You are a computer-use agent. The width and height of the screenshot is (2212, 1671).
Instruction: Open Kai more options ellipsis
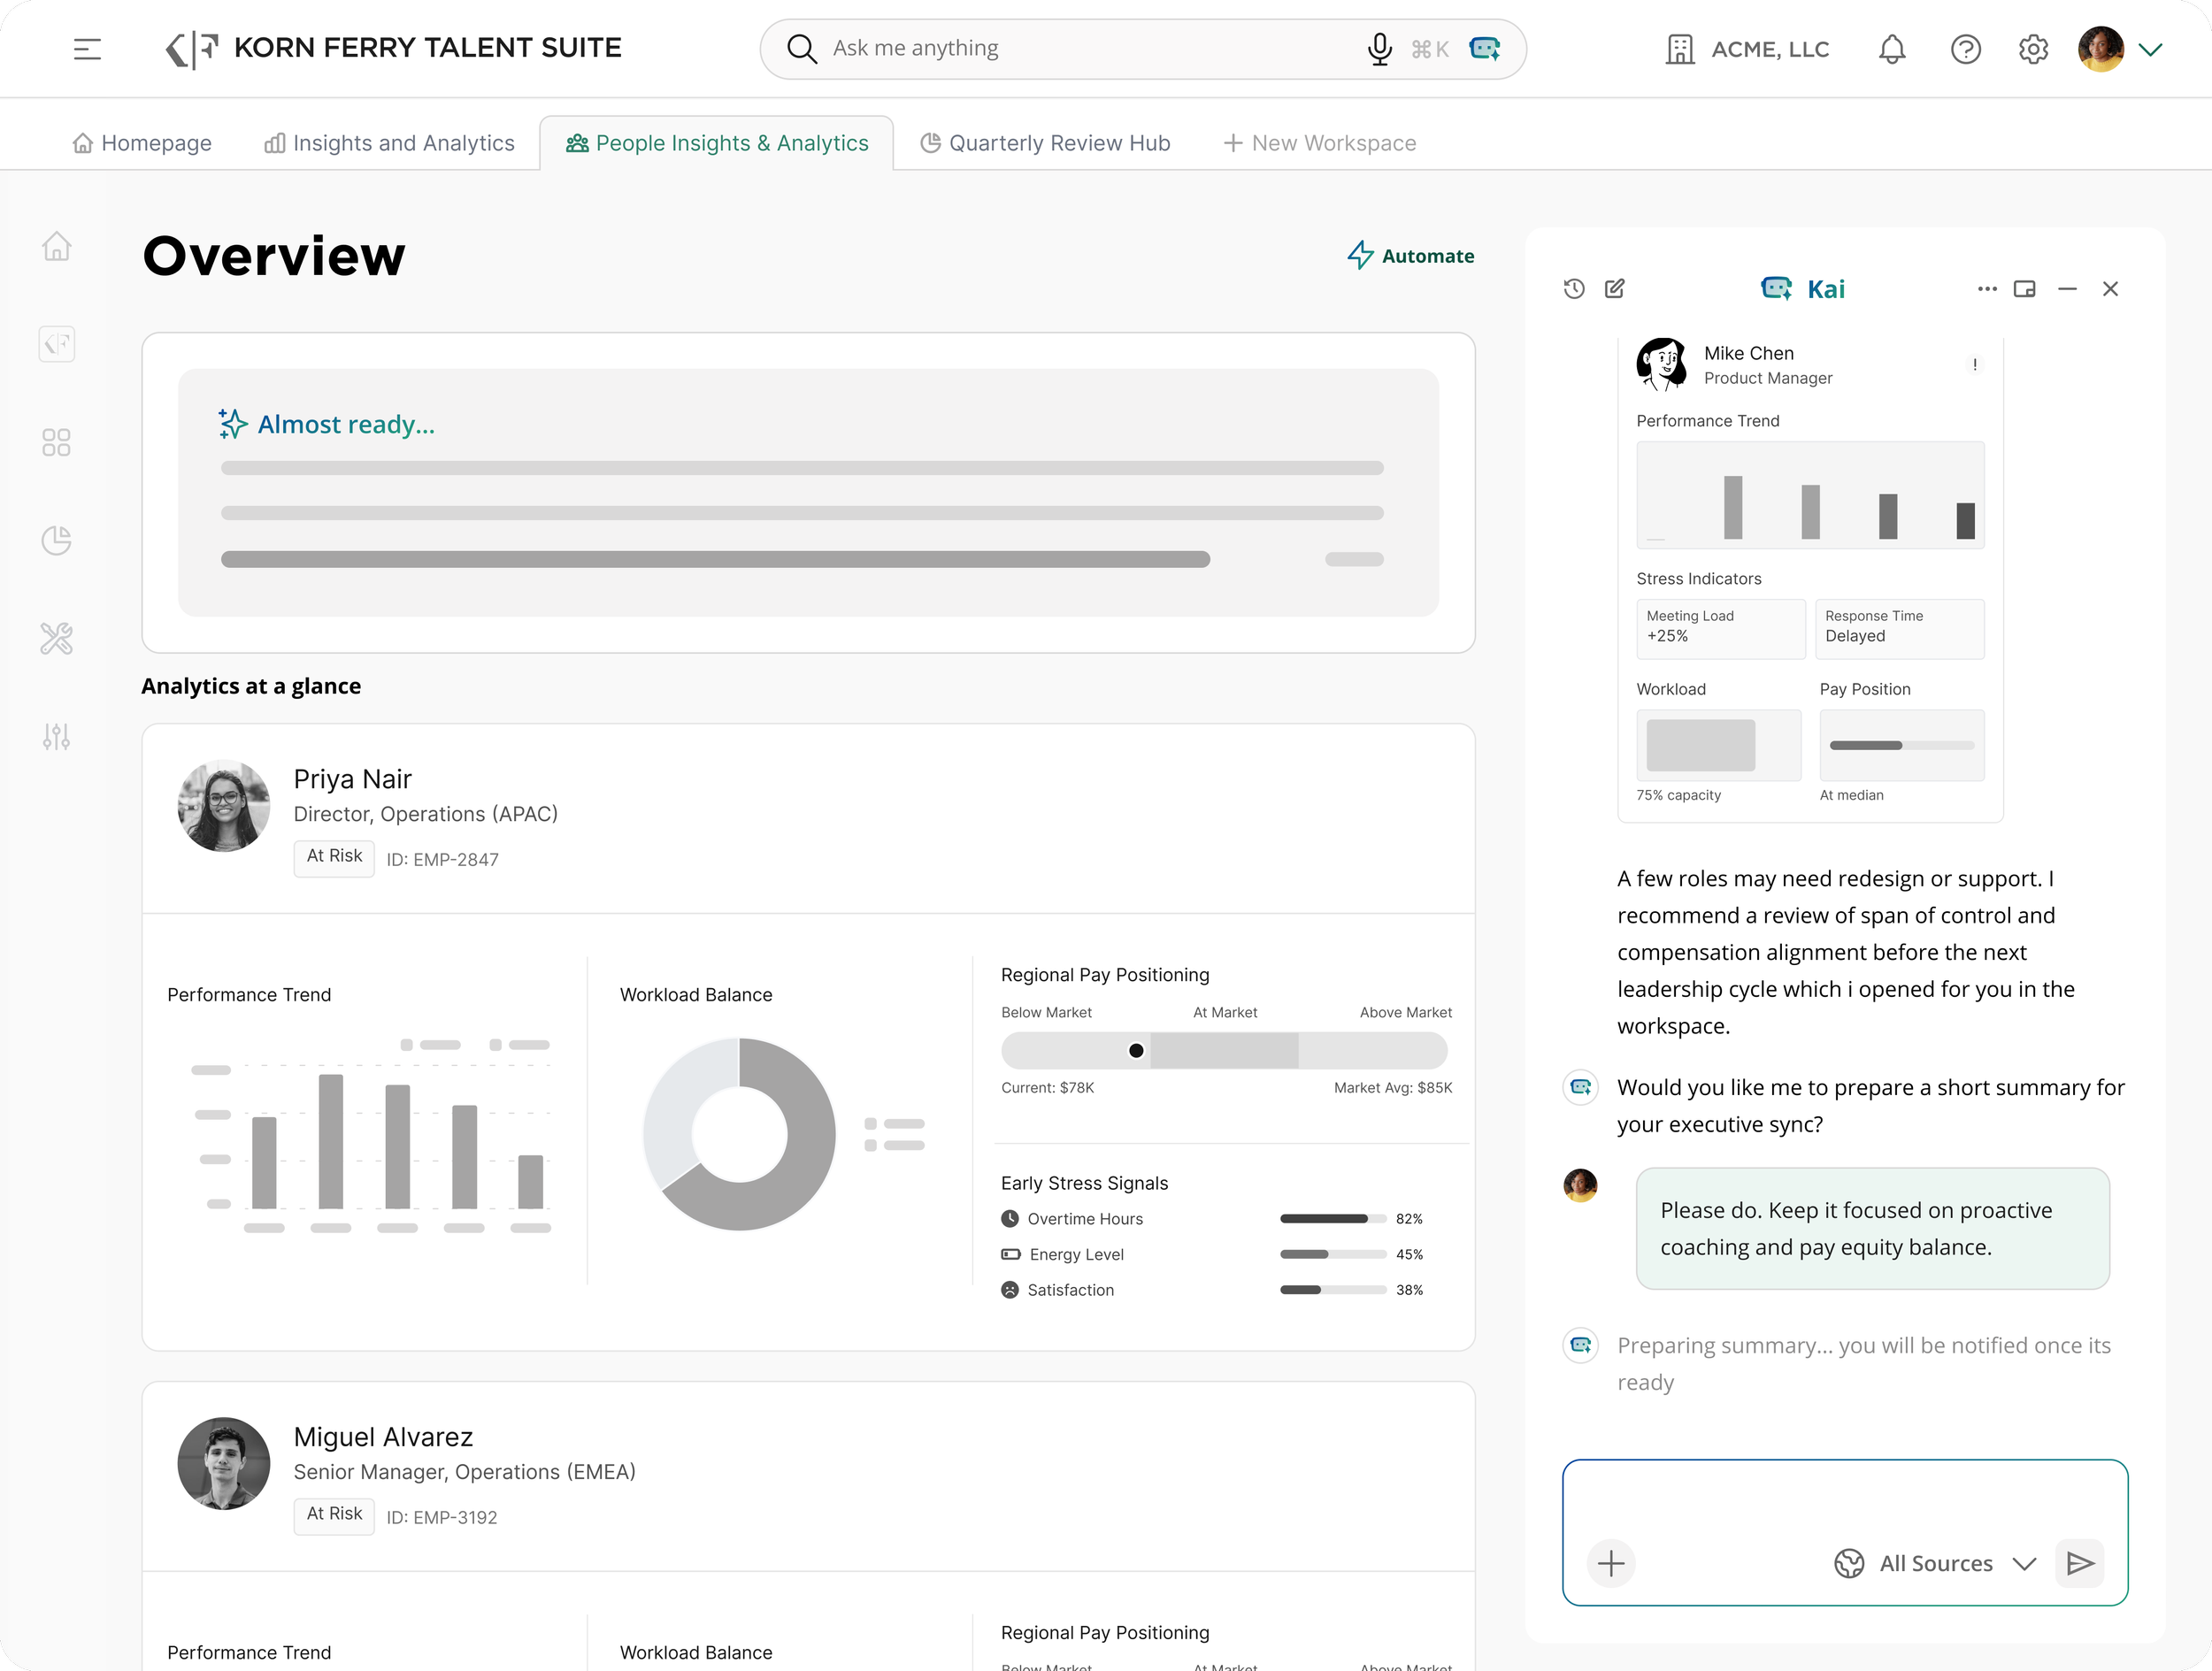pyautogui.click(x=1986, y=289)
